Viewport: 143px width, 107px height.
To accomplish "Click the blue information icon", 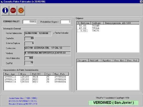I will click(5, 10).
